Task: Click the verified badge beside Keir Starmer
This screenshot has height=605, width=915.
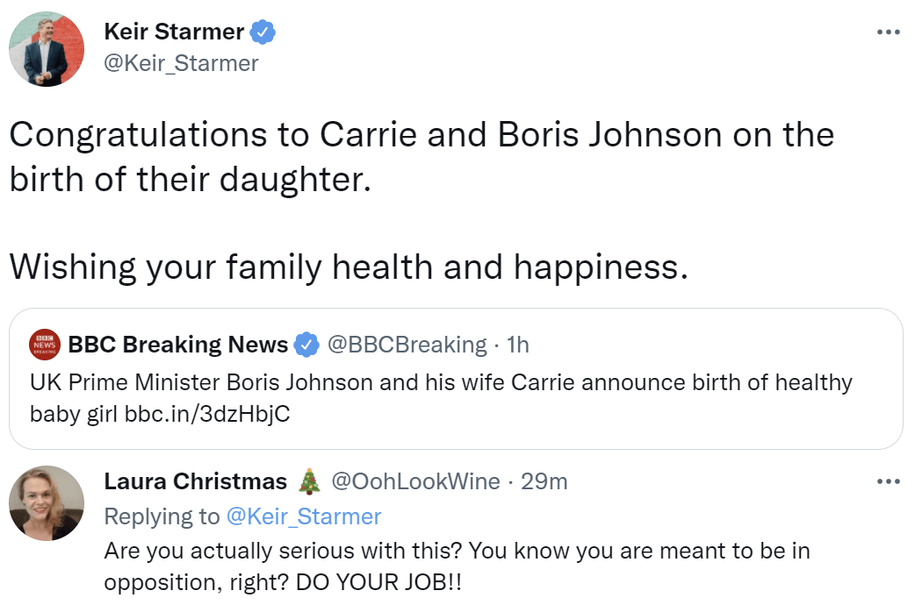Action: click(263, 32)
